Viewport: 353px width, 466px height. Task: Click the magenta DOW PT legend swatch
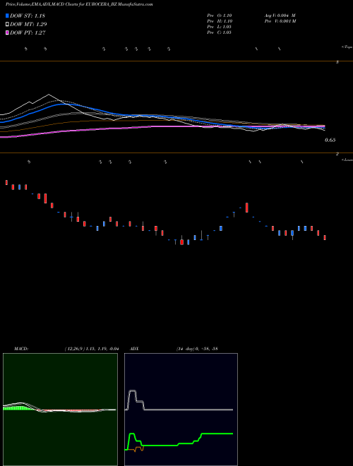(x=8, y=32)
